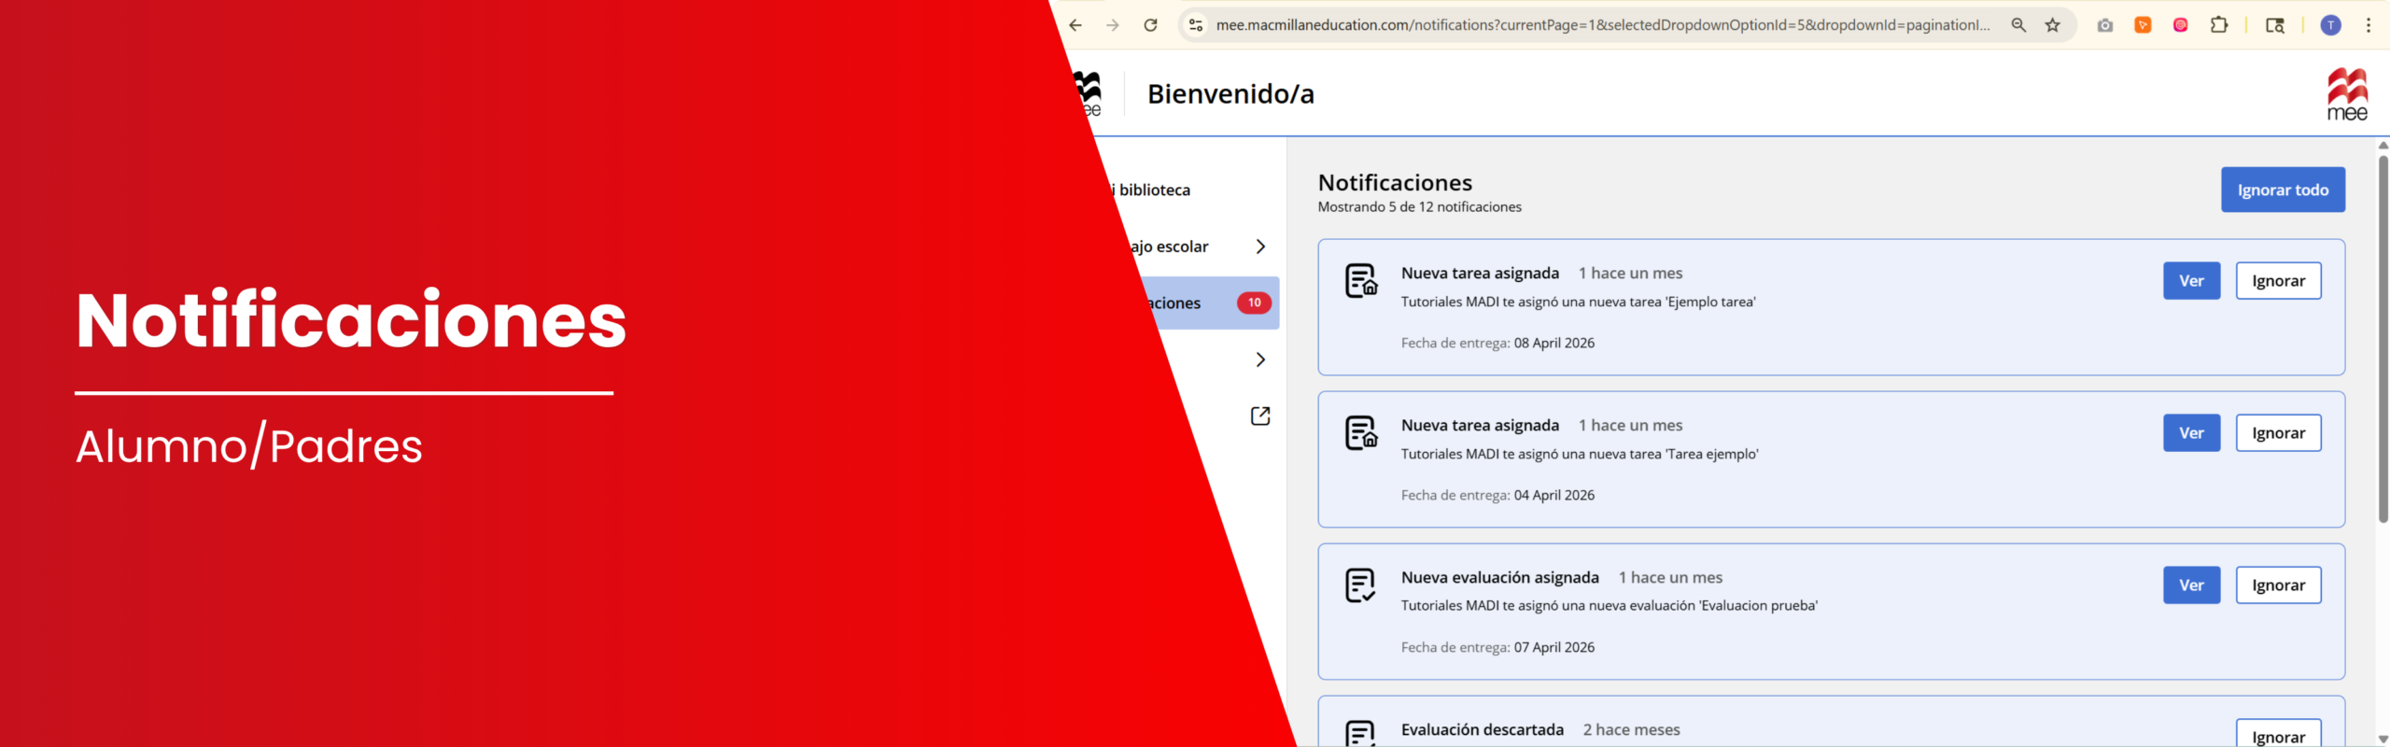Click the tab search icon in toolbar
Screen dimensions: 2390x747
pos(2275,25)
